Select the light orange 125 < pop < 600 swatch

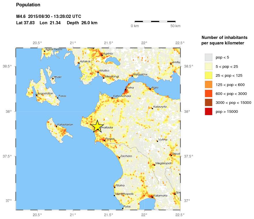coord(208,85)
